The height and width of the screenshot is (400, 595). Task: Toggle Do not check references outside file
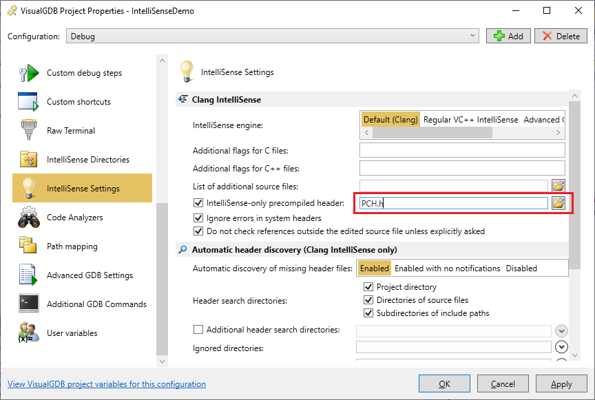click(x=198, y=231)
